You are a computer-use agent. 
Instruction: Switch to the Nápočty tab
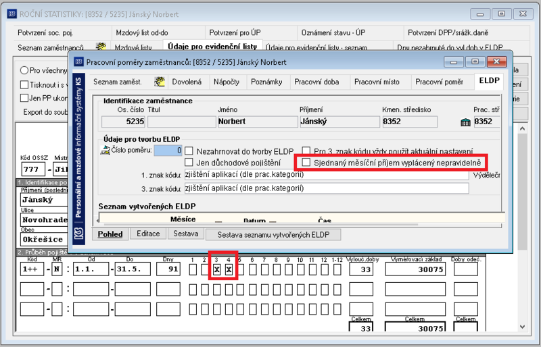pyautogui.click(x=227, y=82)
